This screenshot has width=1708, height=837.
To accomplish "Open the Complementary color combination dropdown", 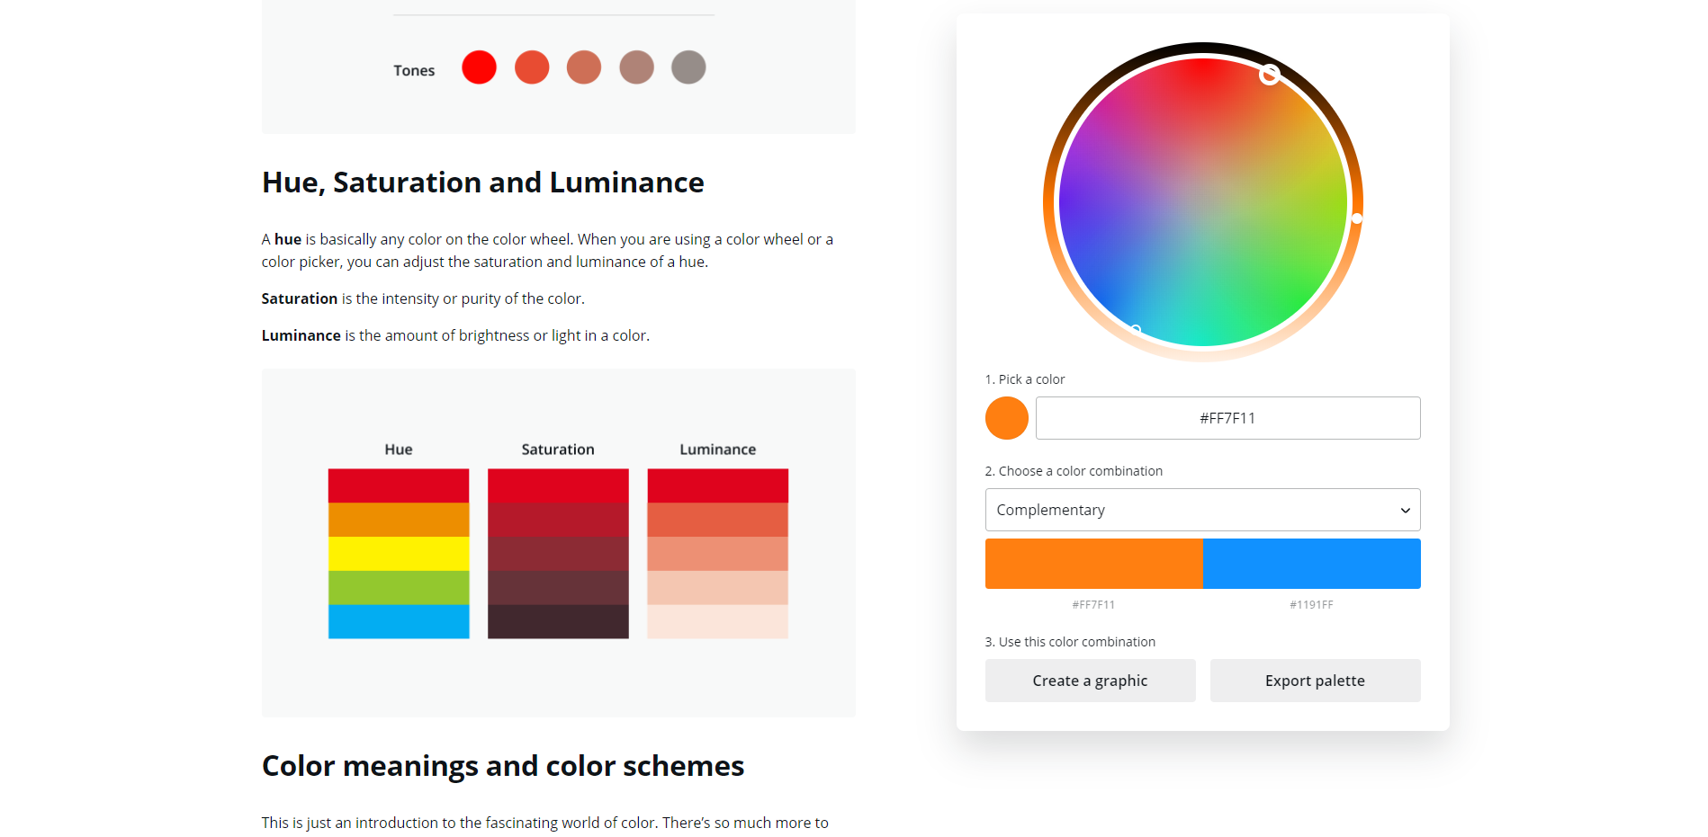I will [1202, 510].
